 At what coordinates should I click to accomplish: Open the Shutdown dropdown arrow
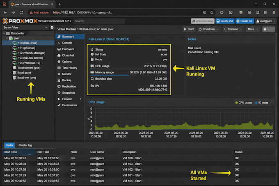coord(218,29)
